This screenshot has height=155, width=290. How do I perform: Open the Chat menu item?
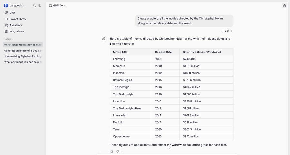(x=12, y=13)
